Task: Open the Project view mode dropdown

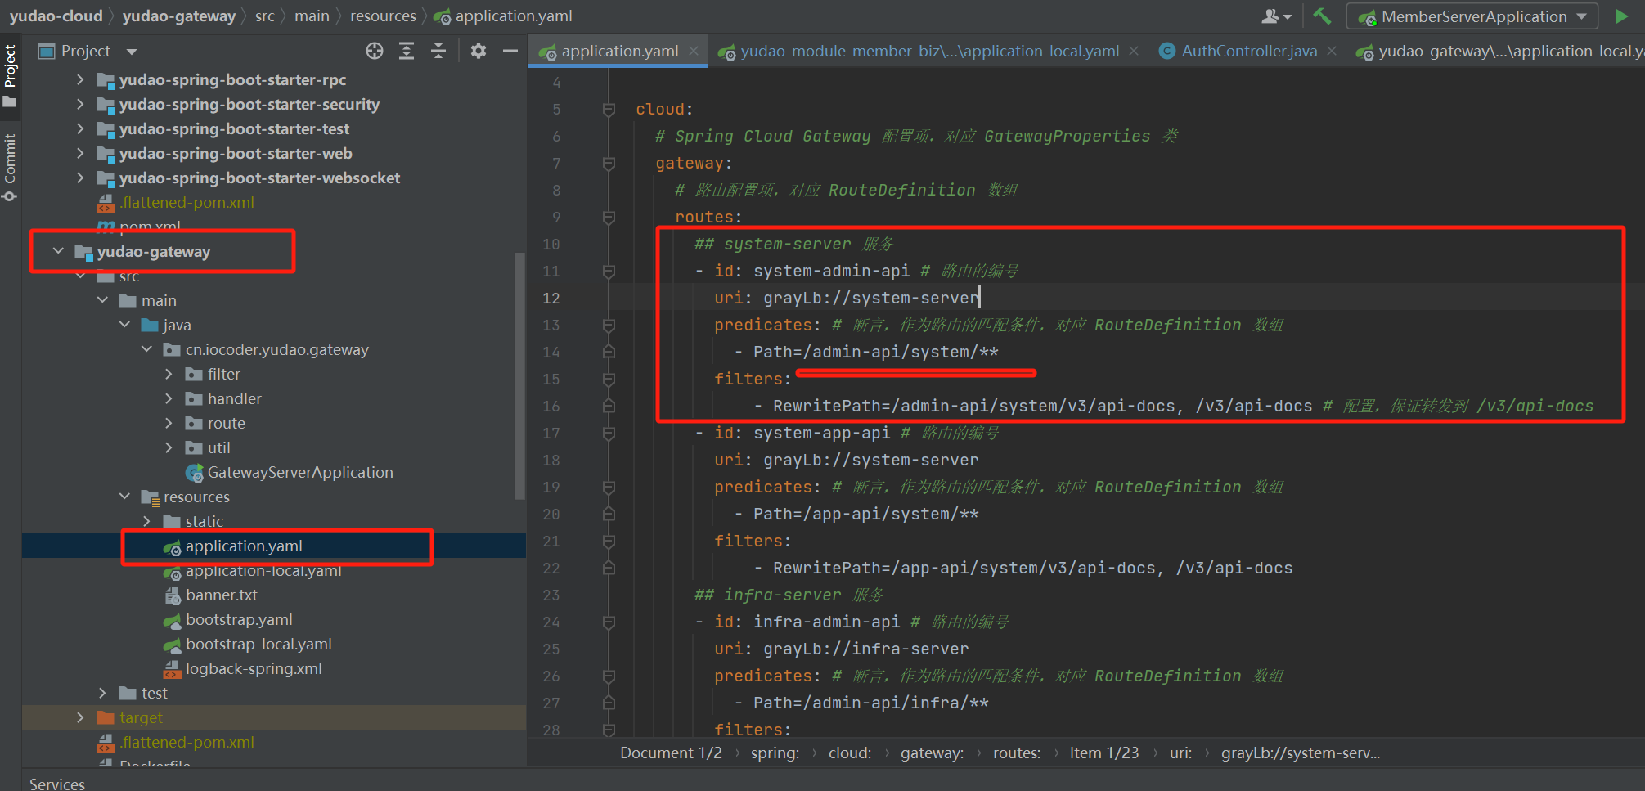Action: pos(132,52)
